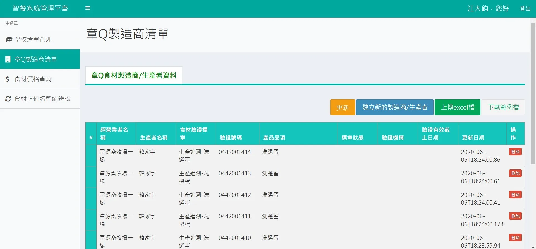Screen dimensions: 536x249
Task: Toggle the hamburger sidebar menu icon
Action: point(88,8)
